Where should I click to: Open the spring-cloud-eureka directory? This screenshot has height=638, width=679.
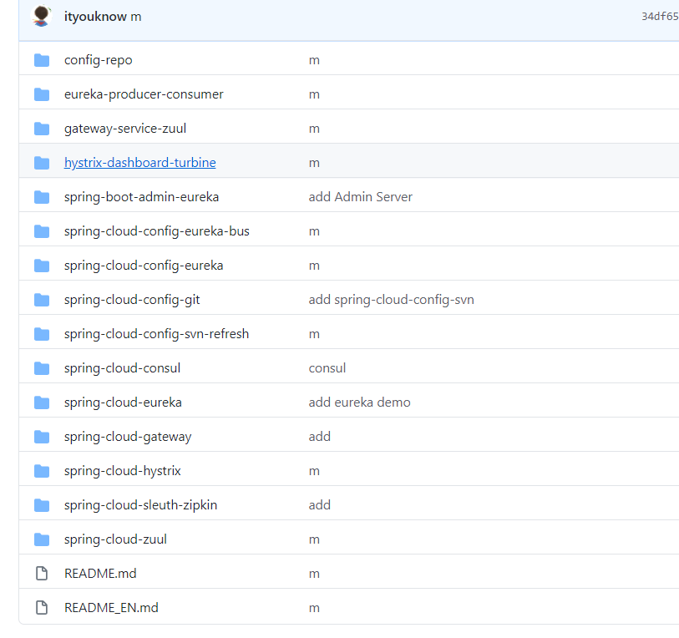(123, 403)
